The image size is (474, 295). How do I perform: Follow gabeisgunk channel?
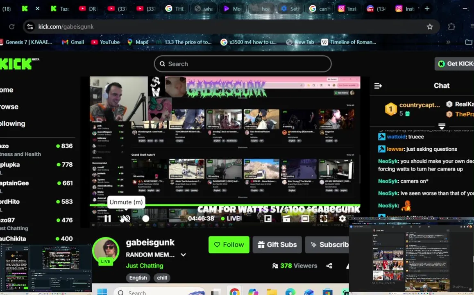click(x=229, y=245)
